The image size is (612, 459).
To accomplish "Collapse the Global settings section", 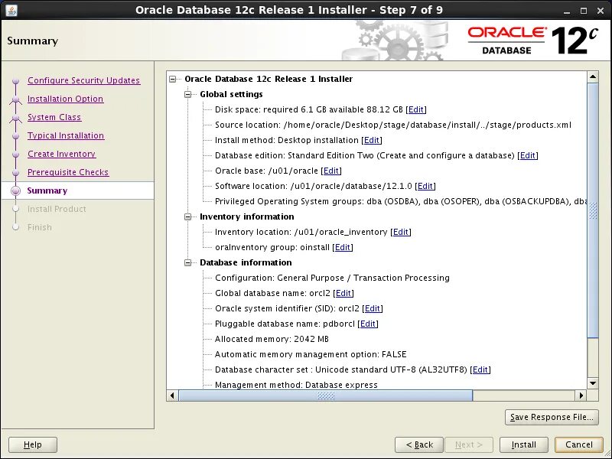I will pos(187,94).
